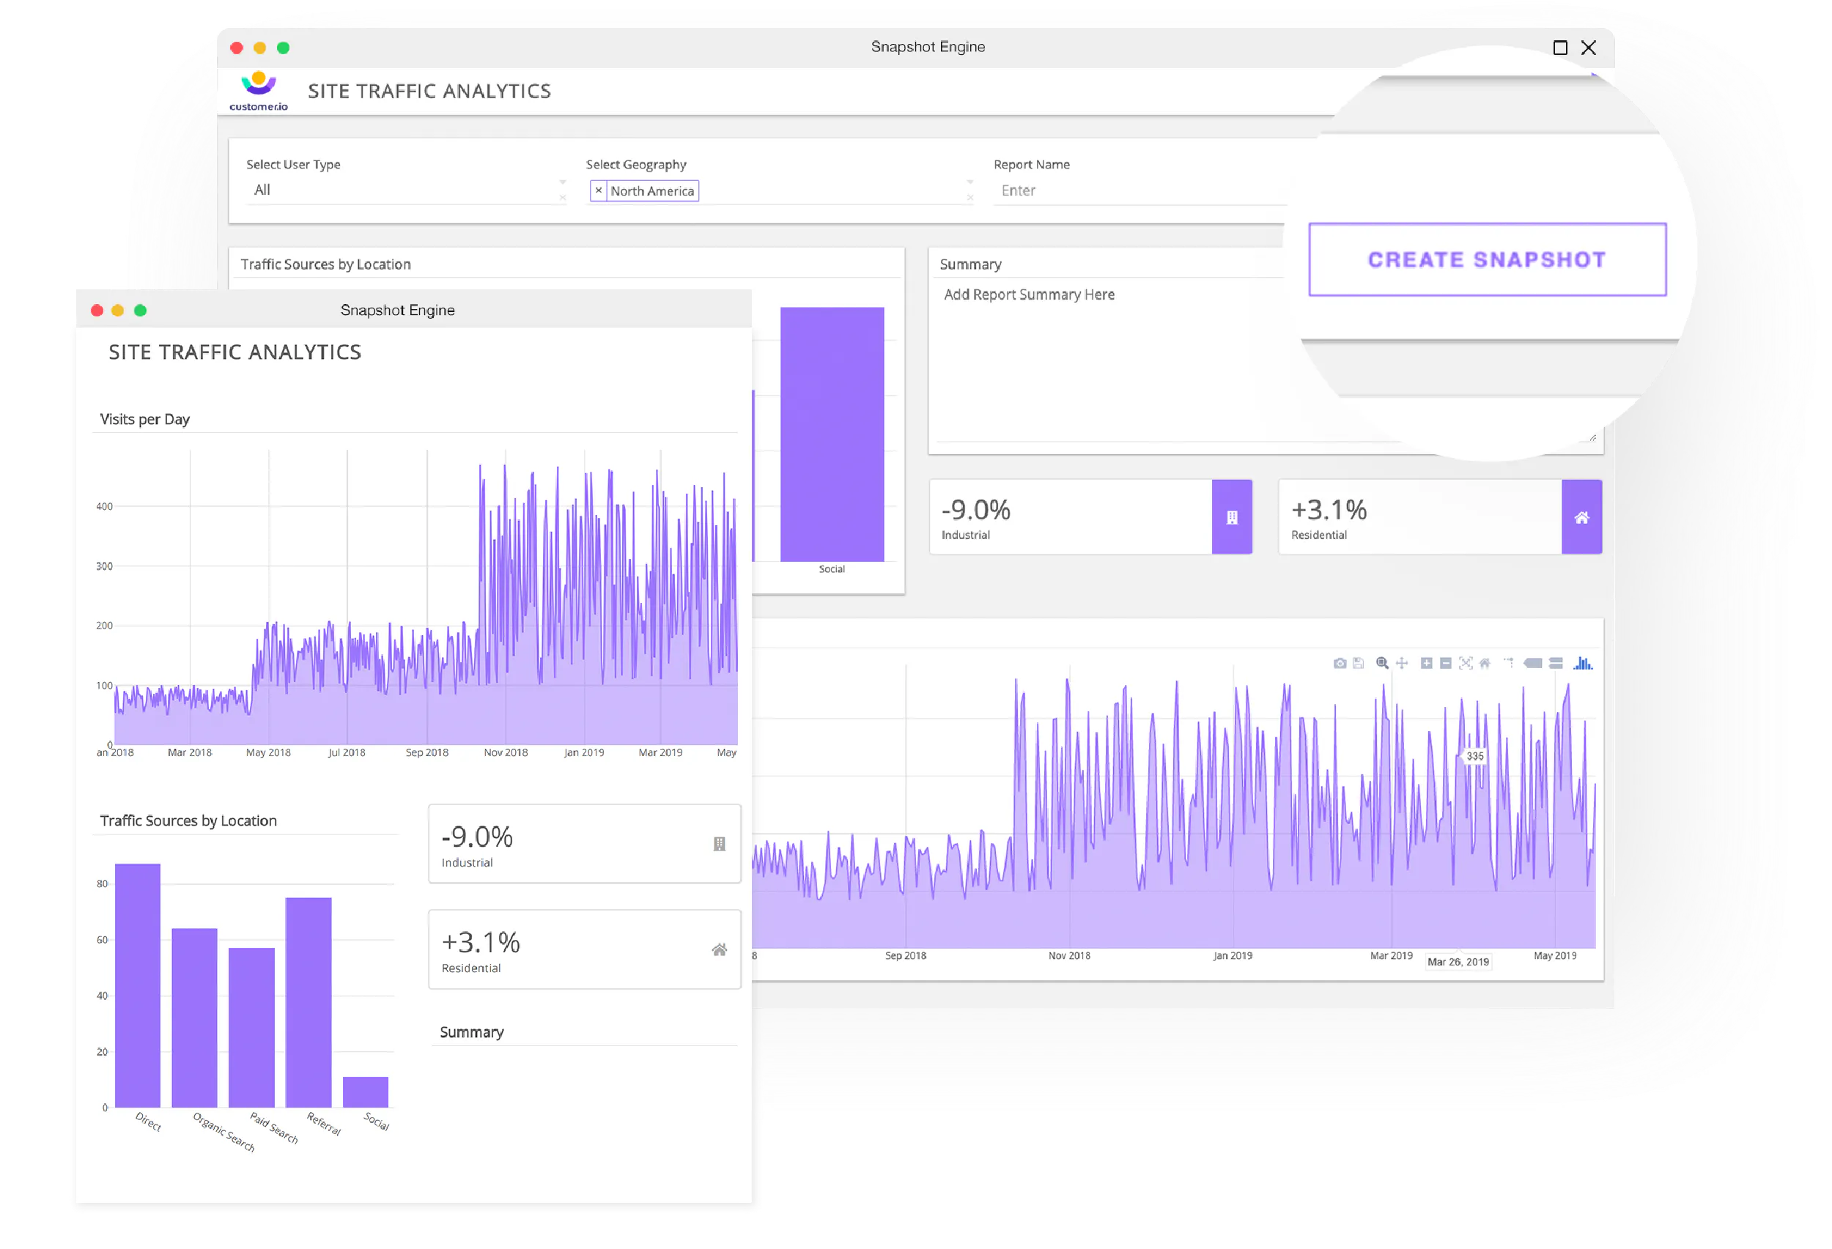The height and width of the screenshot is (1249, 1832).
Task: Toggle compare data on hover
Action: click(1555, 664)
